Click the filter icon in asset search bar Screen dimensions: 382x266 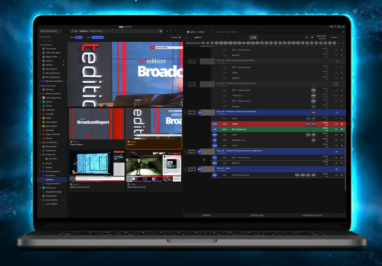(x=72, y=31)
